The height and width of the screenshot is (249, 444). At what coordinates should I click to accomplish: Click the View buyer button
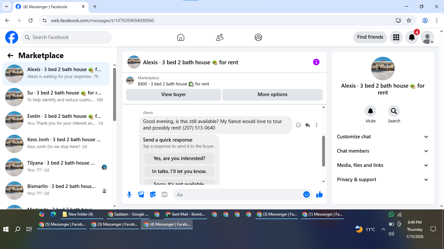click(174, 94)
